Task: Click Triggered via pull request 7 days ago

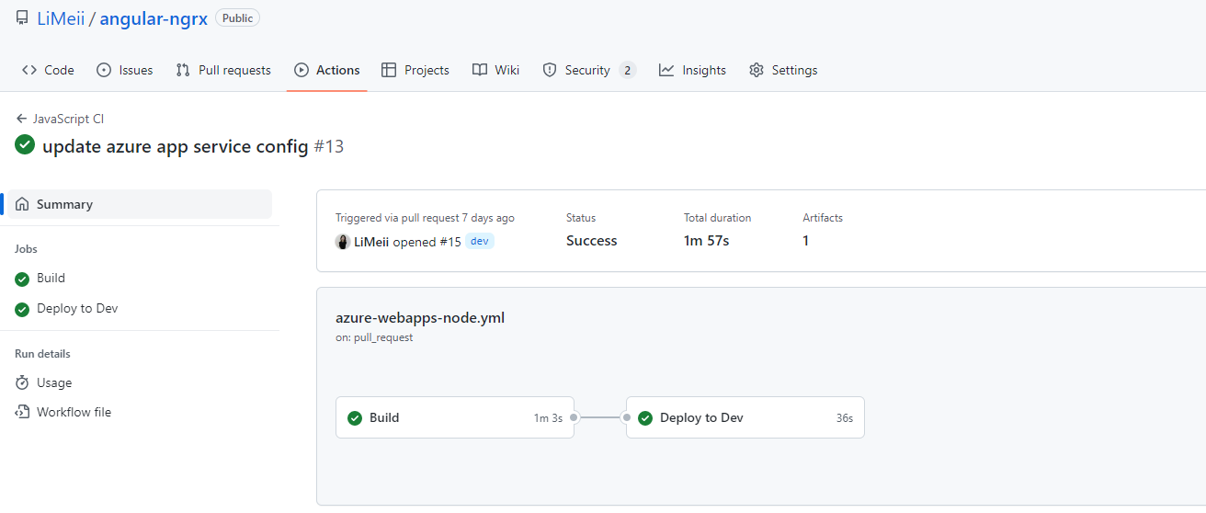Action: click(425, 218)
